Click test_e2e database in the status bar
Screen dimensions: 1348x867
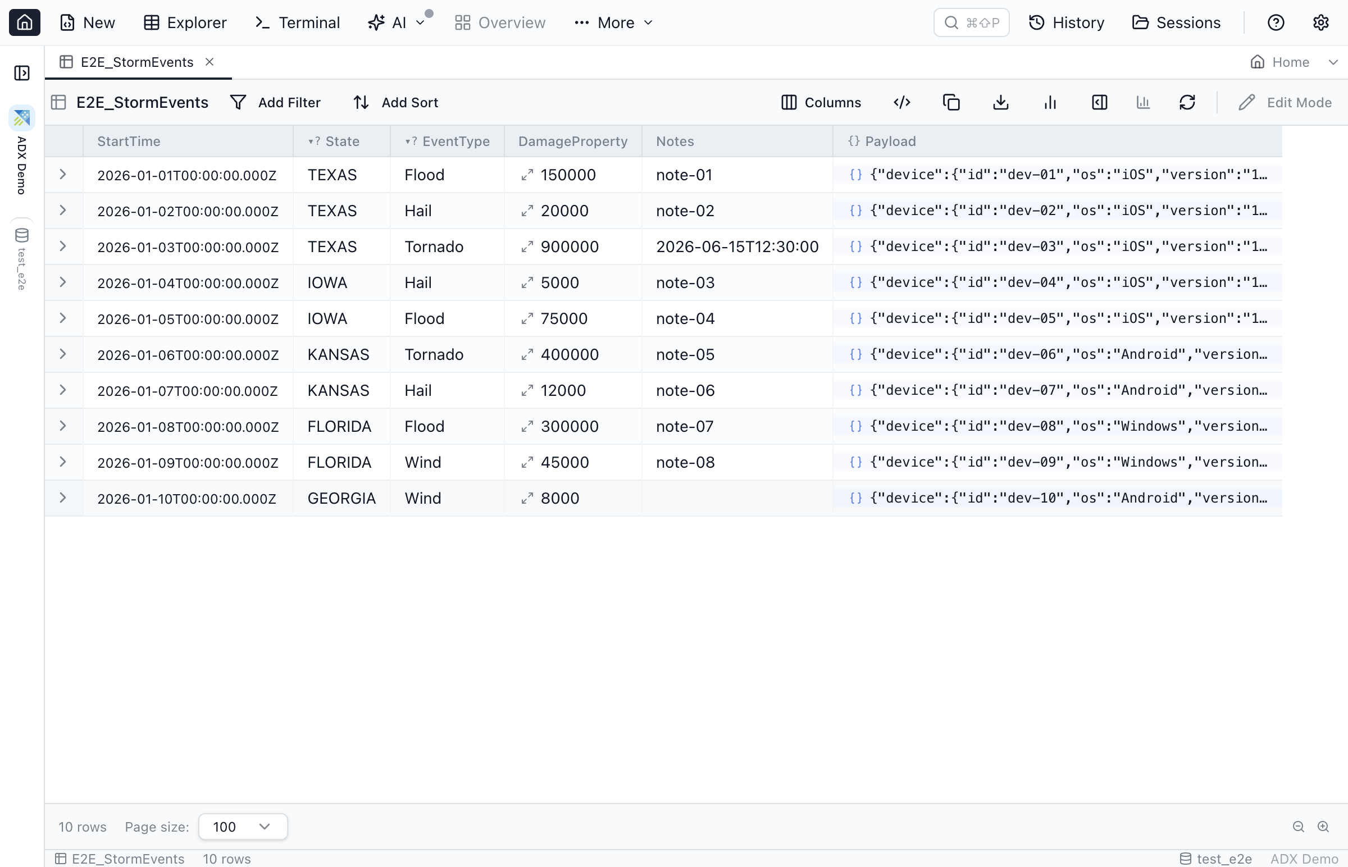coord(1215,859)
